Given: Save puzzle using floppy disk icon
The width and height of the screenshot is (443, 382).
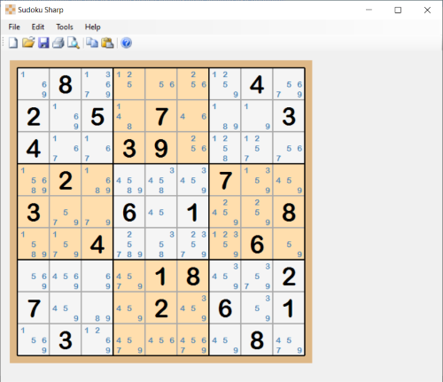Looking at the screenshot, I should (x=43, y=43).
